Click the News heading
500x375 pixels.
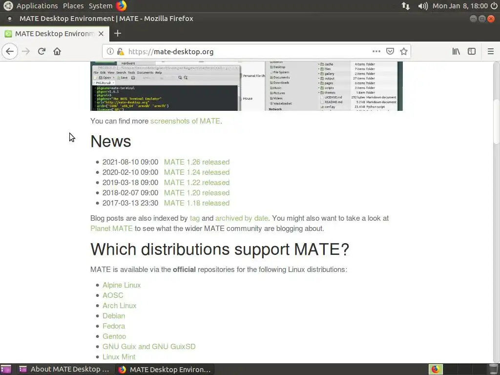[111, 141]
